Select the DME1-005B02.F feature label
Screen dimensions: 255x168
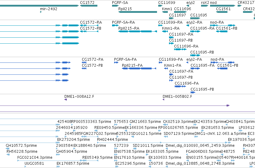tap(177, 97)
